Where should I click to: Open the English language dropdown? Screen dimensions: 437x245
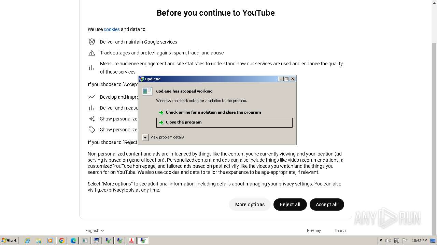[95, 231]
